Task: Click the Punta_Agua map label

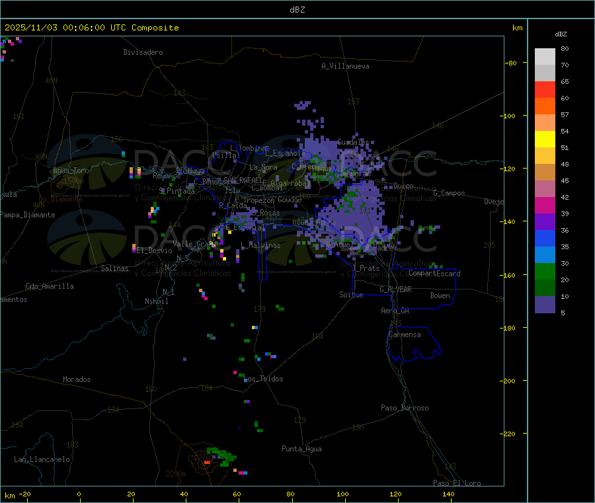Action: point(301,449)
